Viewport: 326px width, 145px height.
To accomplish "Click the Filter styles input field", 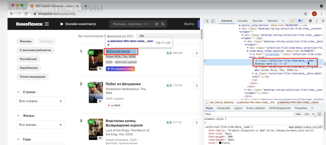I will click(x=249, y=114).
